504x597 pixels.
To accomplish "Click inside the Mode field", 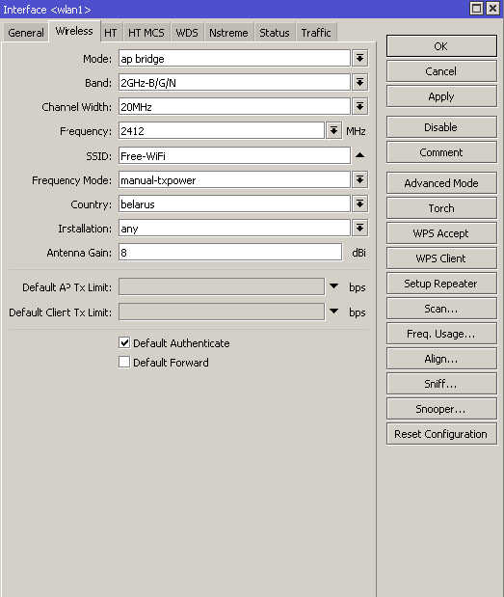I will [x=234, y=59].
